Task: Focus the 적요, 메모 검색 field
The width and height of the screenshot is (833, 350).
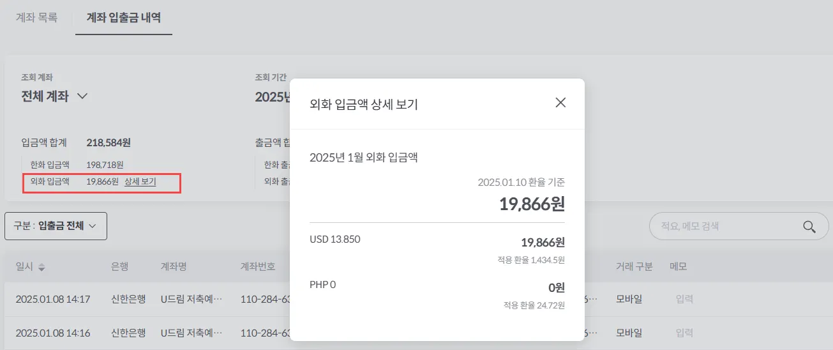Action: pyautogui.click(x=728, y=227)
